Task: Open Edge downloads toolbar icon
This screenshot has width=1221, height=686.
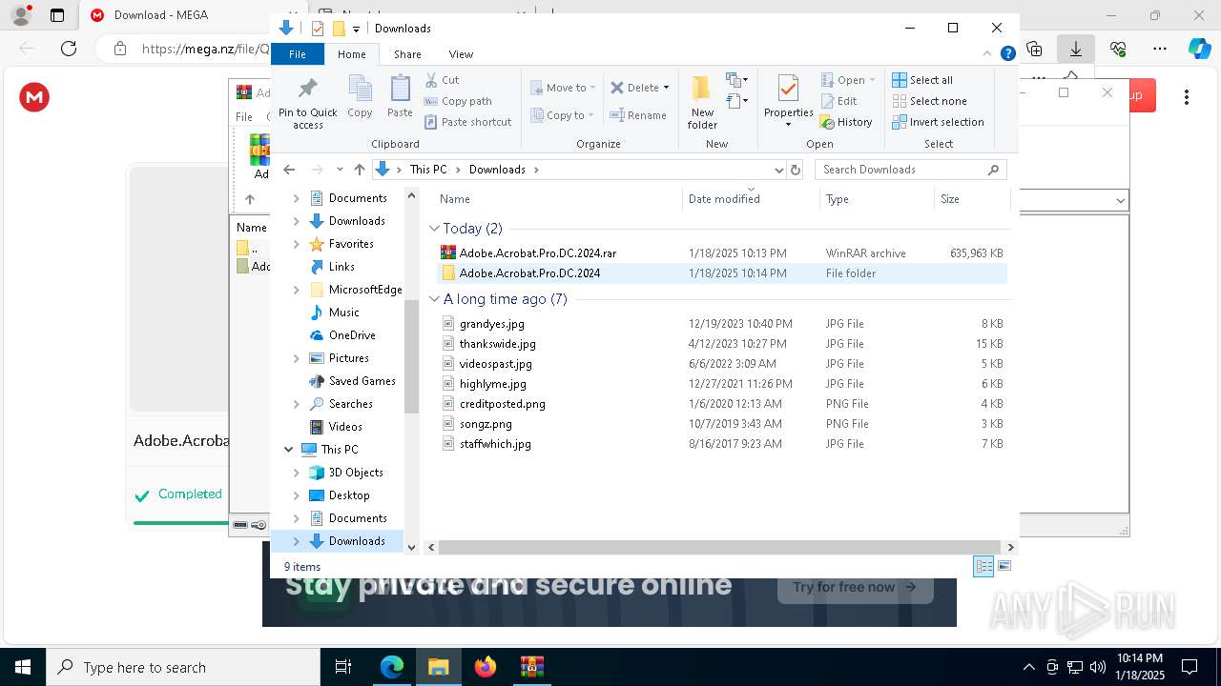Action: pos(1076,49)
